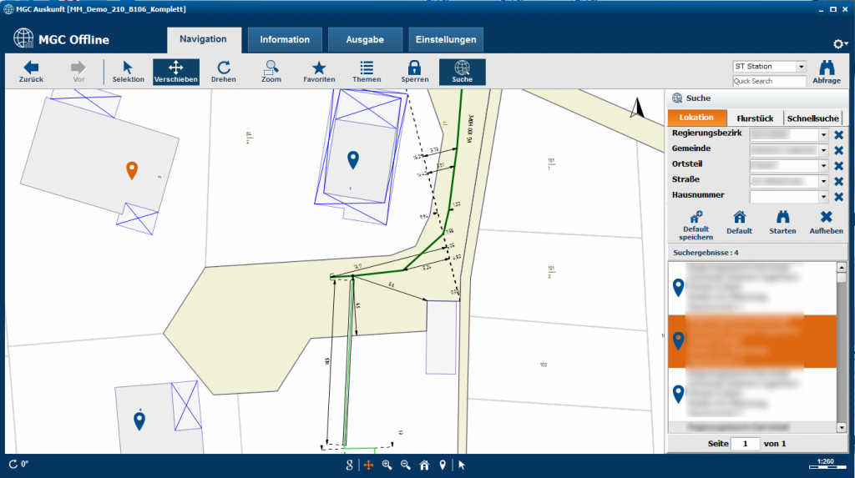Click the Sperren lock icon
The height and width of the screenshot is (478, 855).
point(414,71)
